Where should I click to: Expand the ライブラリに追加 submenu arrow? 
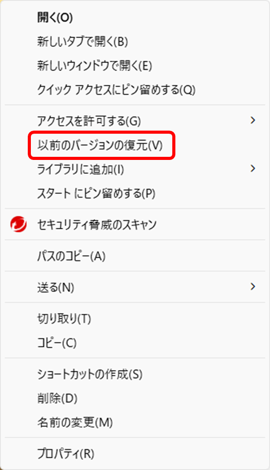pyautogui.click(x=253, y=169)
